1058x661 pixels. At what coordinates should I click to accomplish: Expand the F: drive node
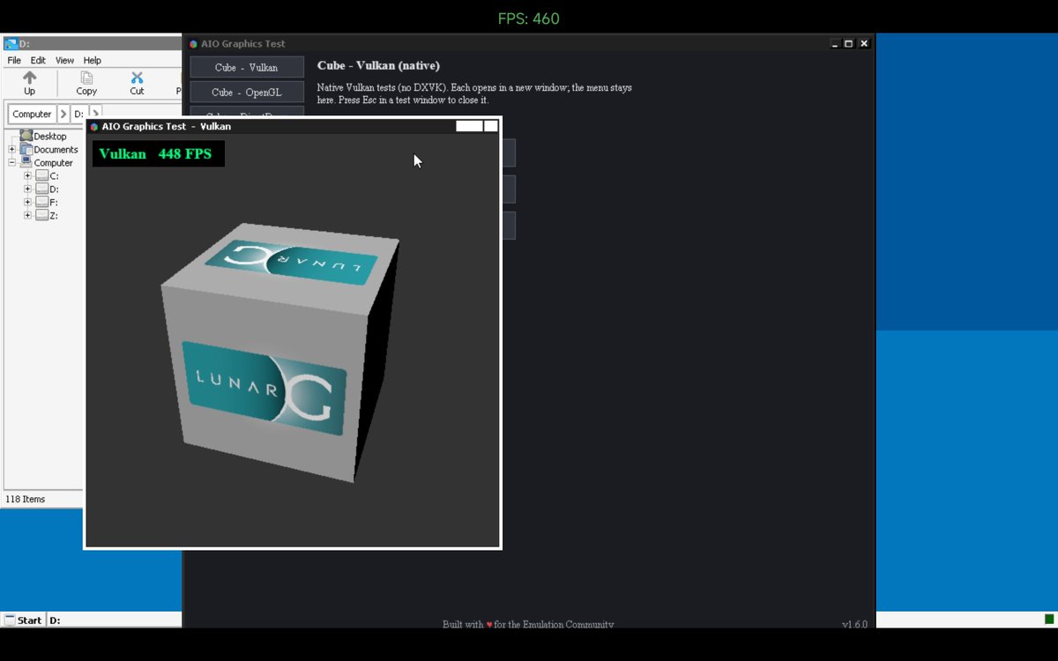27,202
